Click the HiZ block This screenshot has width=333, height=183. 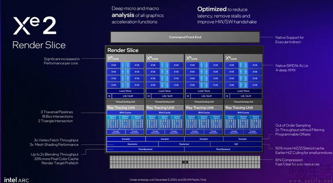[236, 144]
